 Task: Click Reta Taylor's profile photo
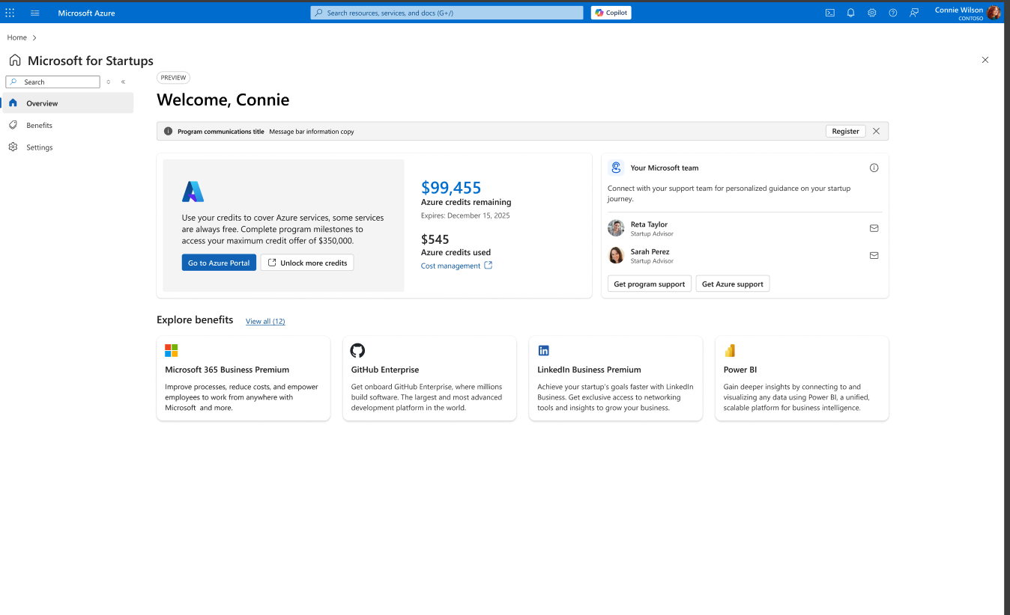coord(616,228)
